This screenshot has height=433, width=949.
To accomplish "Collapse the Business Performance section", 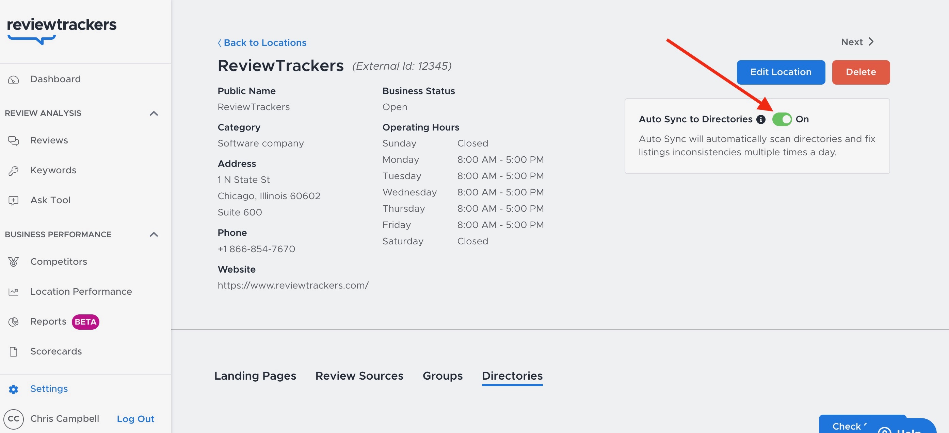I will 154,234.
